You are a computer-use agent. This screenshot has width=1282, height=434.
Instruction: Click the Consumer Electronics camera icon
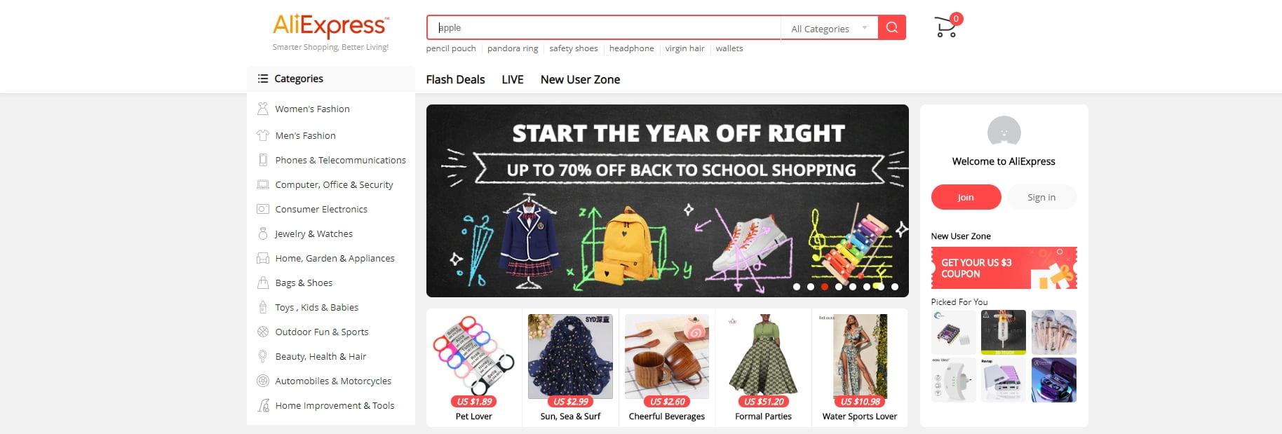click(x=263, y=209)
